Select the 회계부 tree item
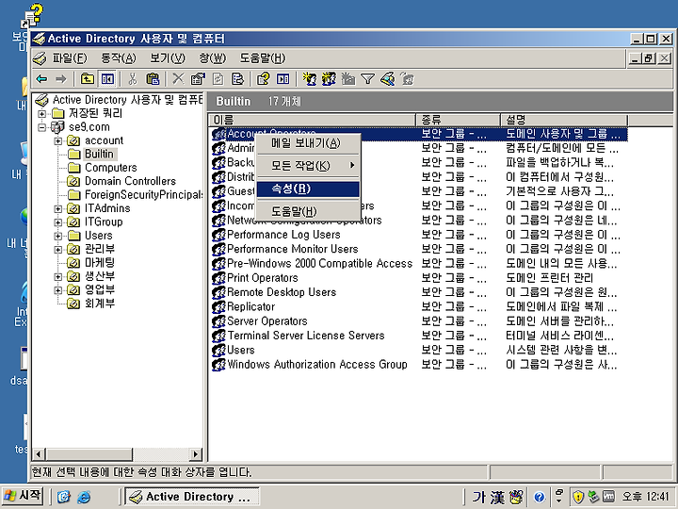Screen dimensions: 678x509 click(100, 304)
